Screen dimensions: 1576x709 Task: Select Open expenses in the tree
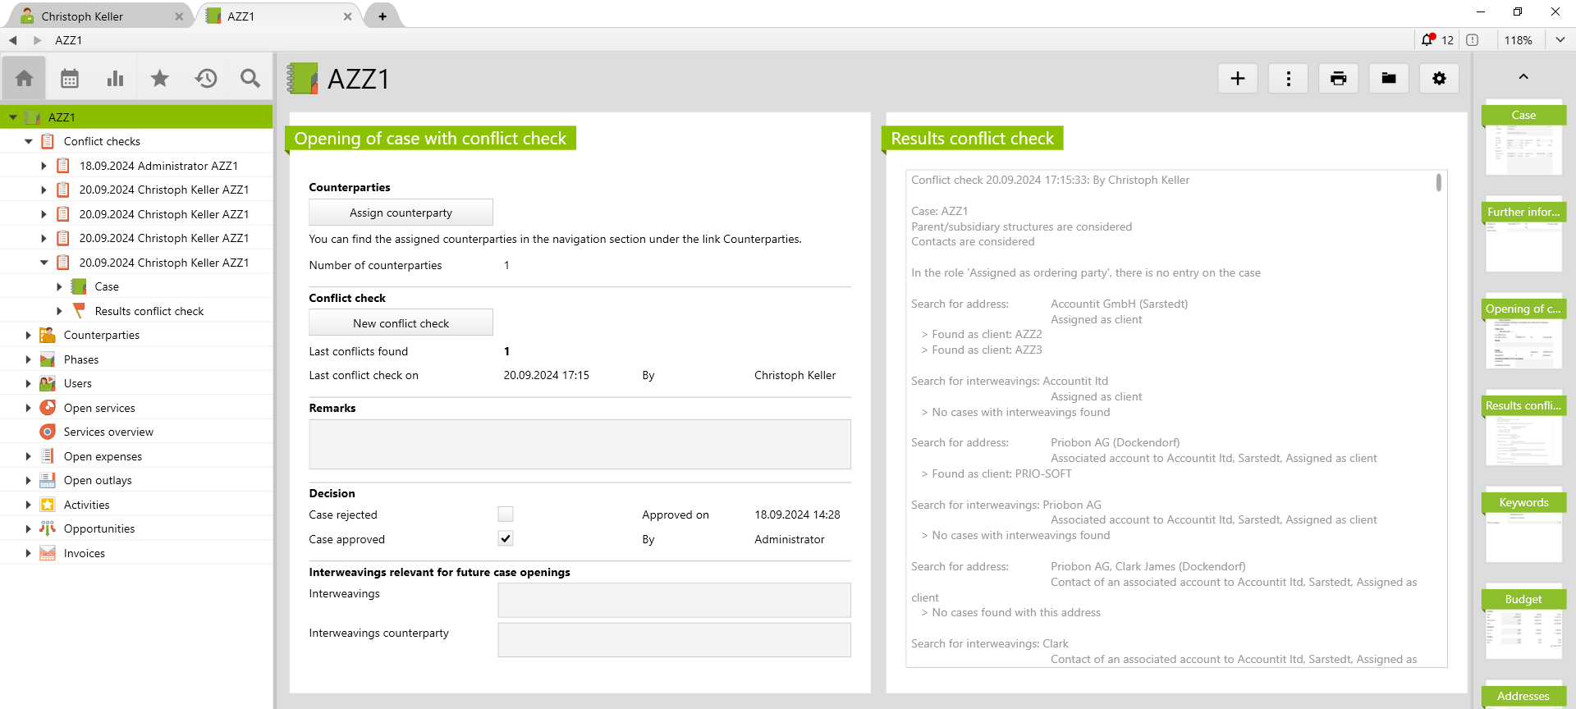click(x=103, y=456)
